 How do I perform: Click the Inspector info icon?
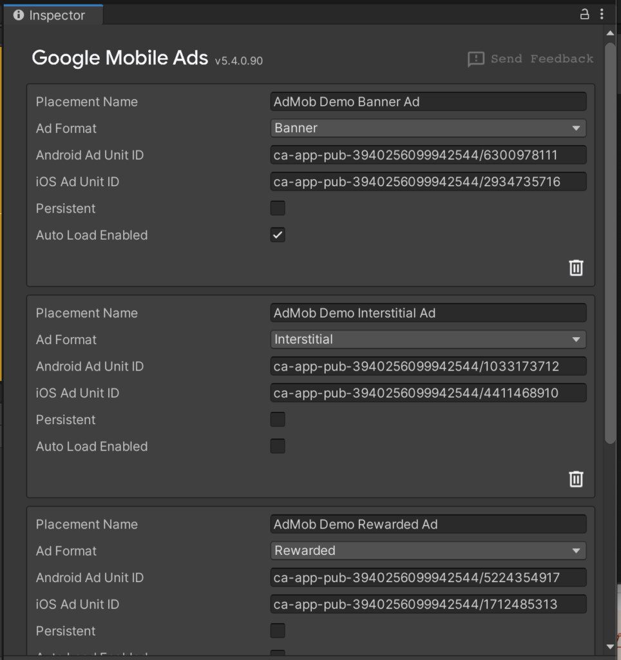(x=17, y=14)
